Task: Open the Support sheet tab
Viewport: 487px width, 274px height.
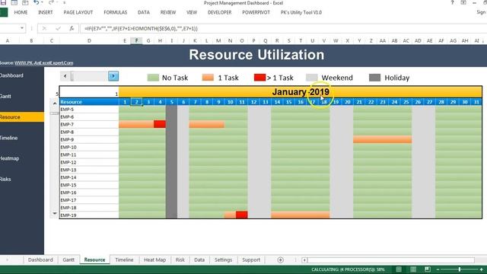Action: [251, 260]
